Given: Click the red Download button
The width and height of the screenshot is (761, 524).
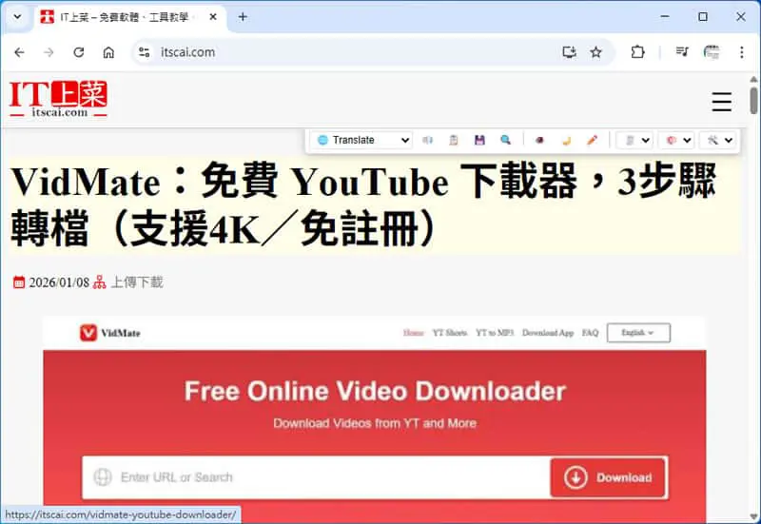Looking at the screenshot, I should pos(608,477).
